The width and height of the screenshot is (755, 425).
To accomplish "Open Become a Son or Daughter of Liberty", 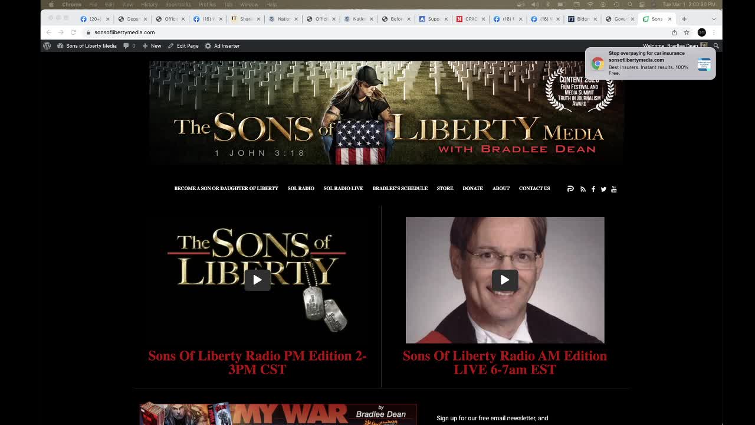I will (x=226, y=188).
